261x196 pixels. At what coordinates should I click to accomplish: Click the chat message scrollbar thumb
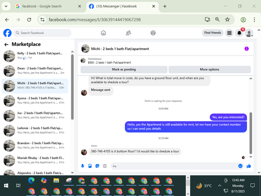(251, 133)
